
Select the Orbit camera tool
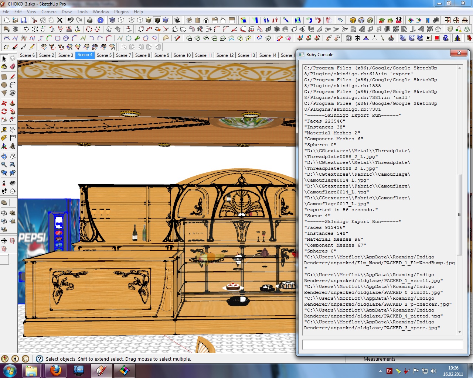tap(4, 156)
